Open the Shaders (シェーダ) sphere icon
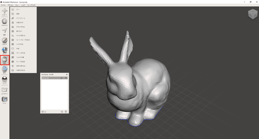 5,79
